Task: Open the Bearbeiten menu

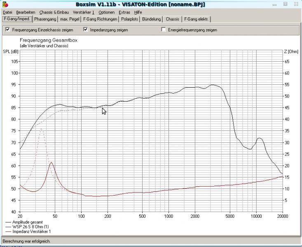Action: (26, 12)
